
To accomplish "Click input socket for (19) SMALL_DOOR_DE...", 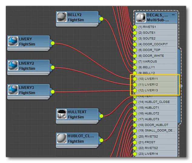I will click(x=135, y=131).
